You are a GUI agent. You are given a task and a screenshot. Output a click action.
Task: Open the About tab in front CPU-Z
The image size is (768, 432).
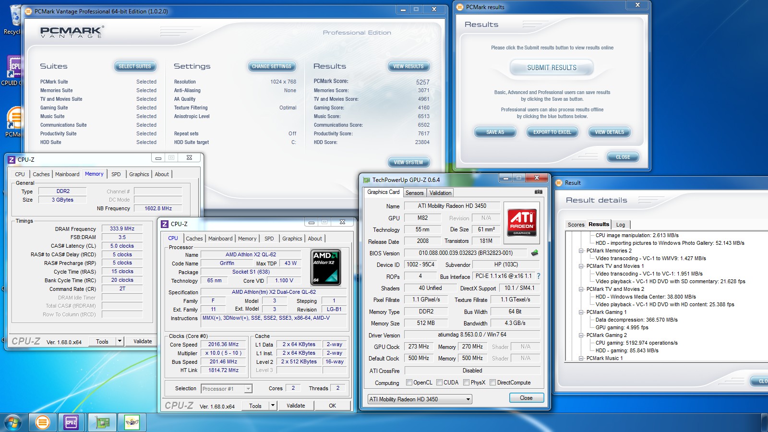[315, 239]
